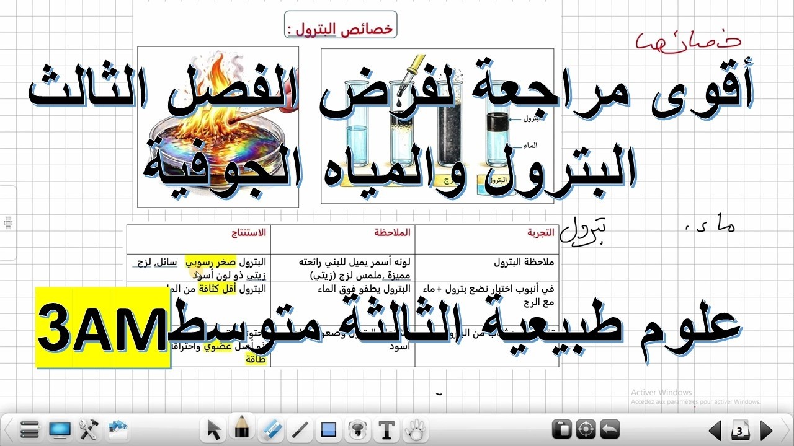The height and width of the screenshot is (446, 794).
Task: Expand the left side panel handle
Action: [x=8, y=223]
